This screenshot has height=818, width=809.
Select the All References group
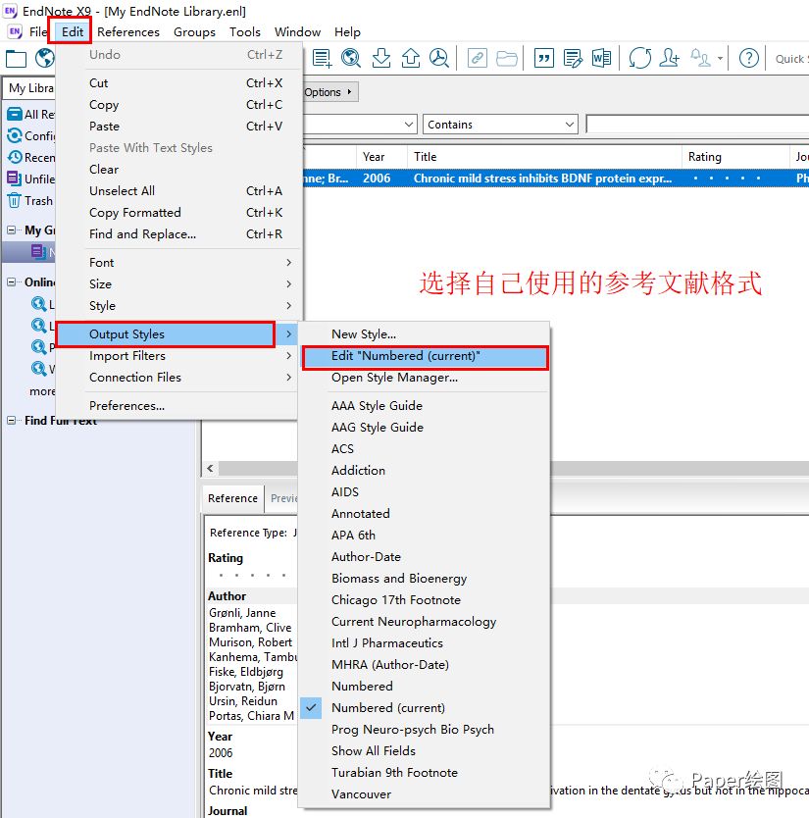tap(30, 114)
